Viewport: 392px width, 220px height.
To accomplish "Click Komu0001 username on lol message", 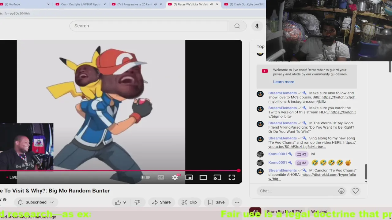I will (277, 154).
